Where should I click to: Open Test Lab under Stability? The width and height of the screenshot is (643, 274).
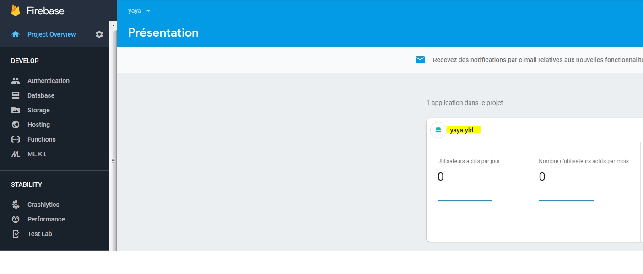(39, 234)
